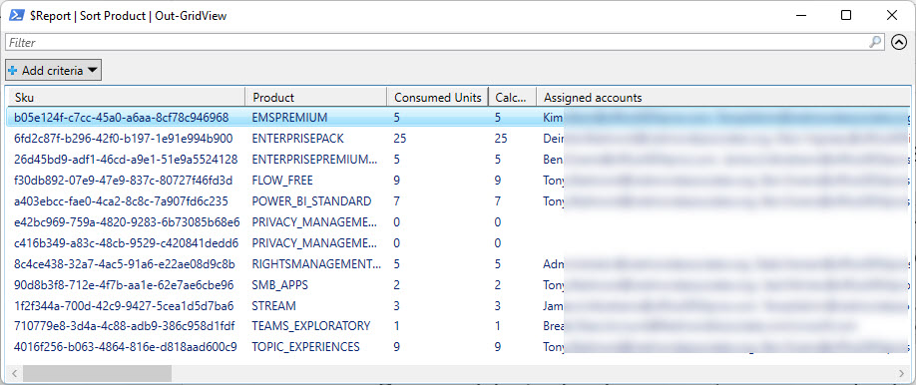
Task: Click consumed units value 25 for ENTERPRISEPACK
Action: [x=400, y=139]
